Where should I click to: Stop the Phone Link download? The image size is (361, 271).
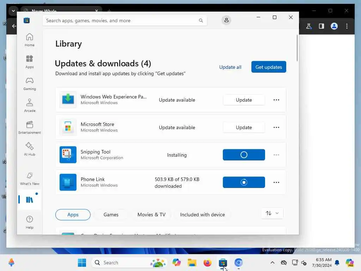pyautogui.click(x=244, y=182)
